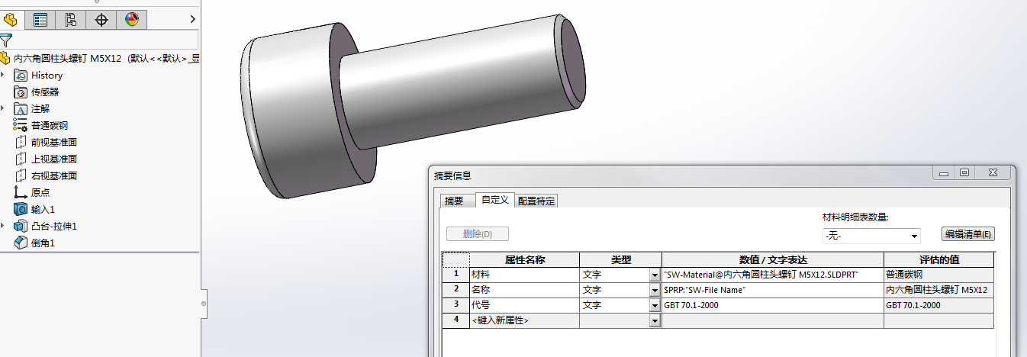Click the 原点 label in tree

(x=40, y=193)
